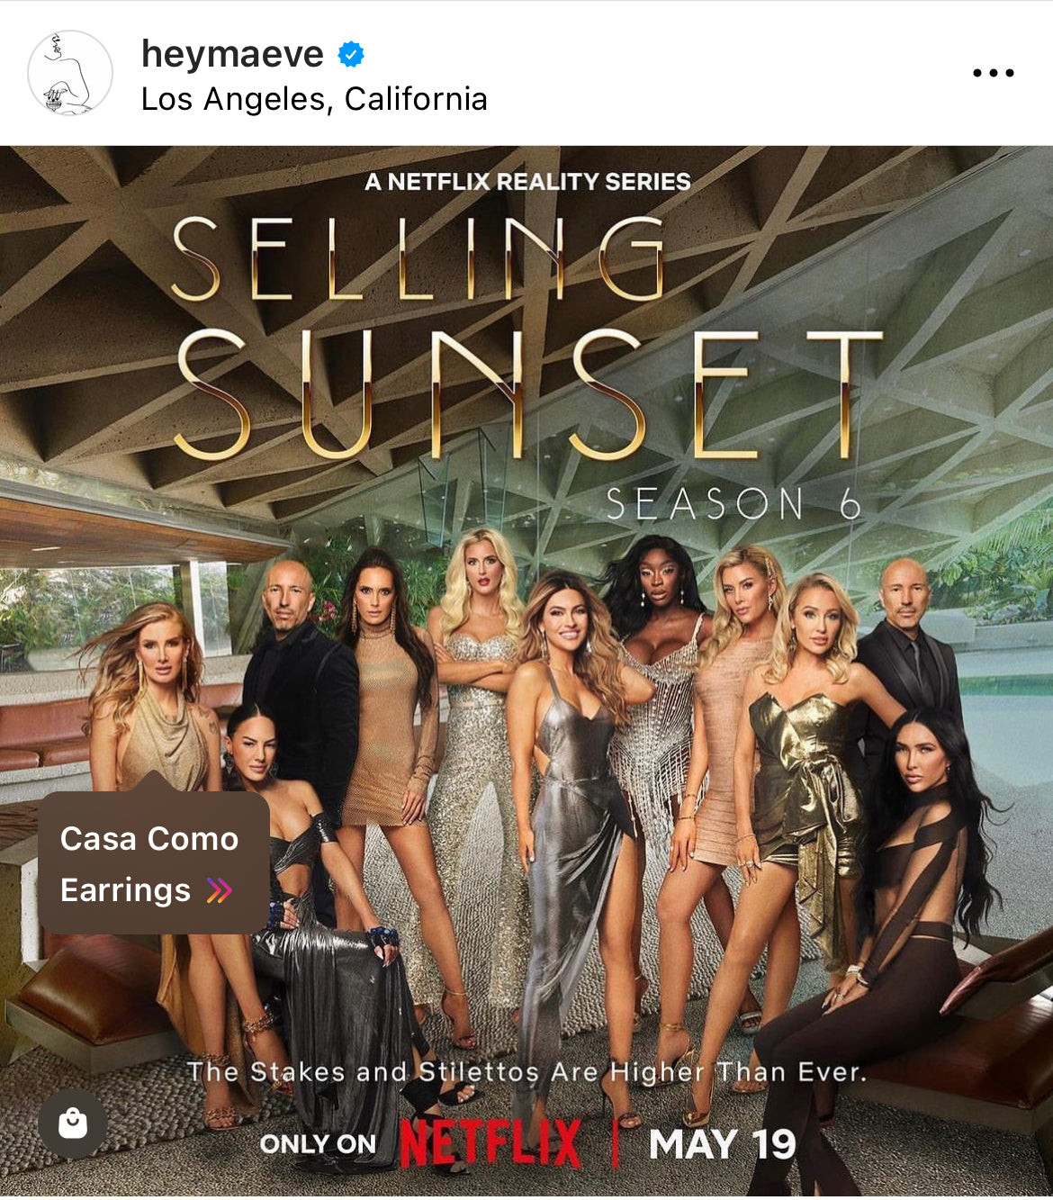1053x1200 pixels.
Task: Click the blue verified badge next to heymaeve
Action: pos(351,55)
